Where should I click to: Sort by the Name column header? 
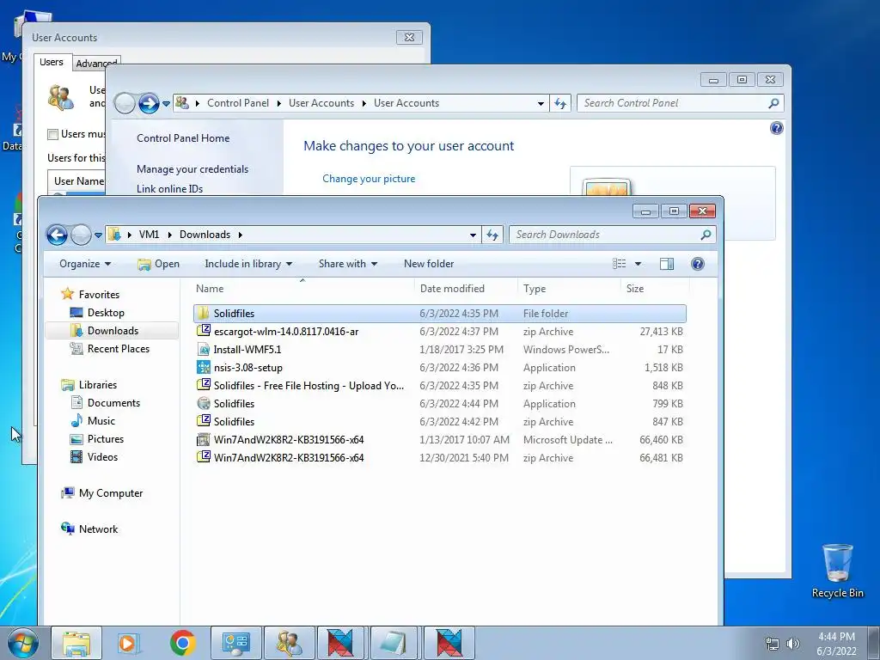pos(303,289)
